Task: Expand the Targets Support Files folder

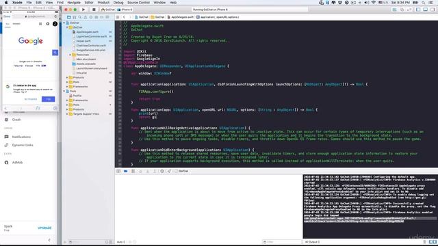Action: coord(67,114)
